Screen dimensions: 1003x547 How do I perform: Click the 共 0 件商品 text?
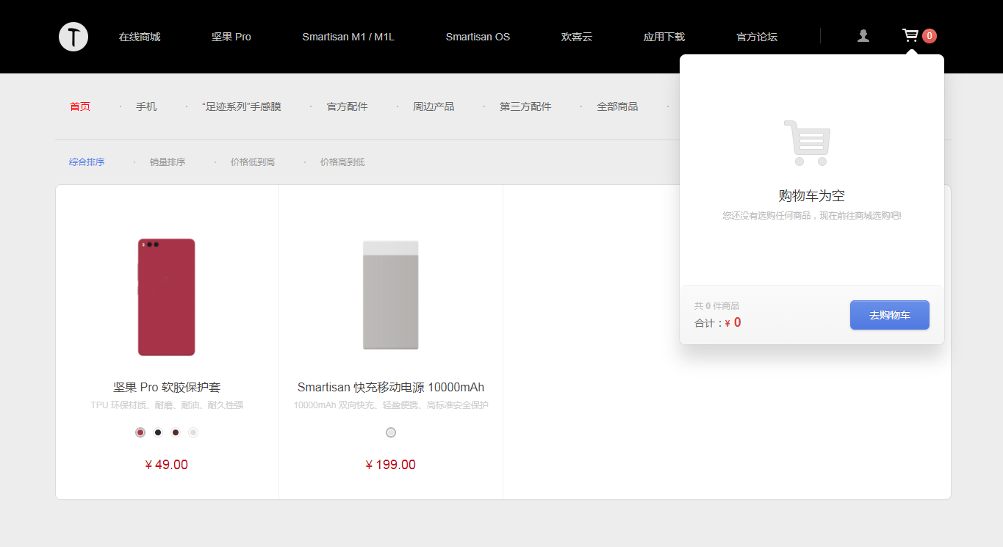(717, 306)
